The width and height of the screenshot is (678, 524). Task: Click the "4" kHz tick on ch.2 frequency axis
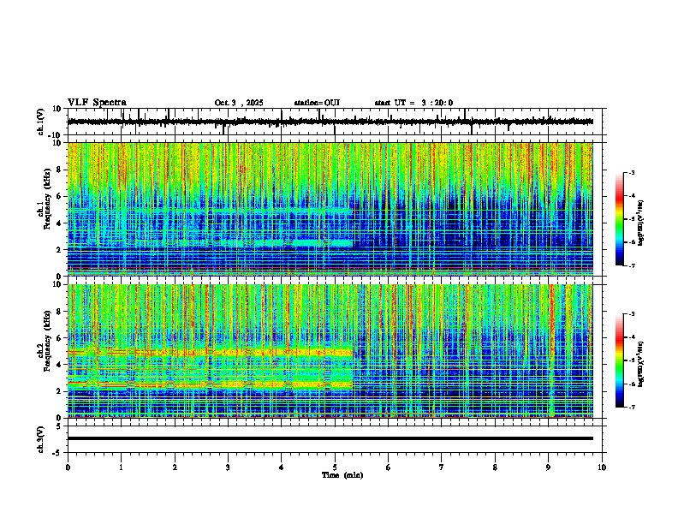click(59, 365)
